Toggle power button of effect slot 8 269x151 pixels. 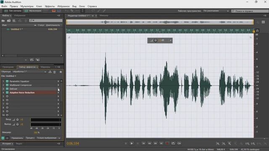pos(7,108)
